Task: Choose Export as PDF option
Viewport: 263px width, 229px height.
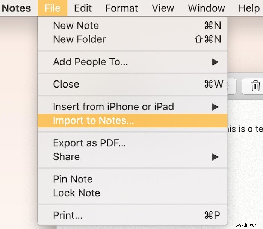Action: 133,143
